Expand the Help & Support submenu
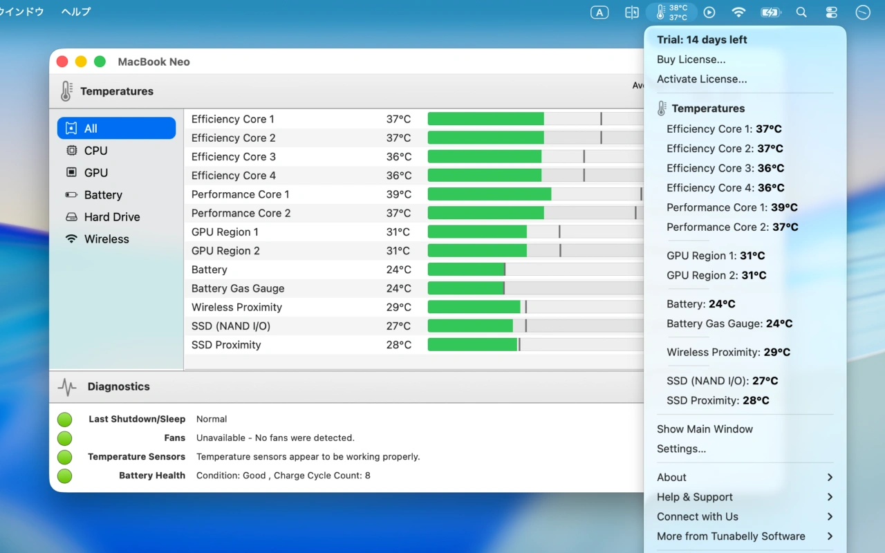This screenshot has height=553, width=885. pyautogui.click(x=694, y=496)
